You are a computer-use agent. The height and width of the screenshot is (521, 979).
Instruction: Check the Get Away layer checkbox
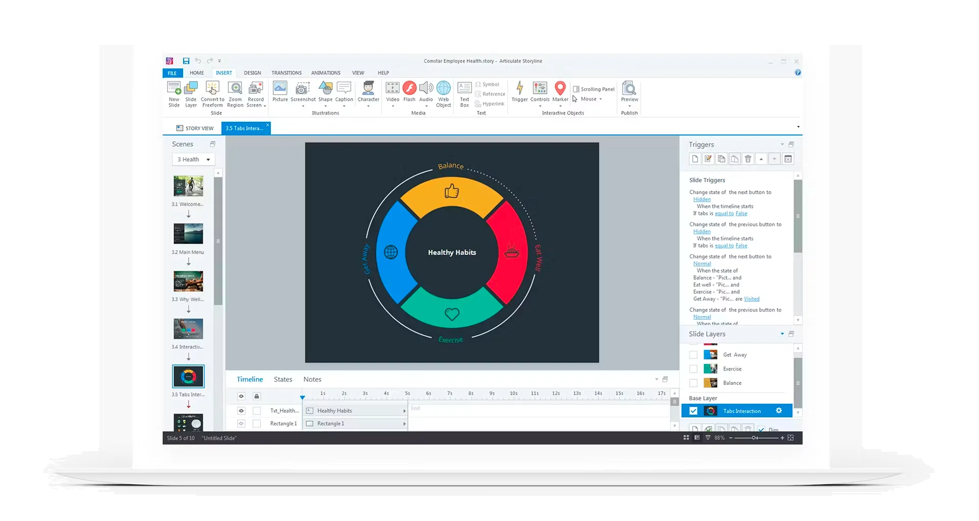point(693,355)
